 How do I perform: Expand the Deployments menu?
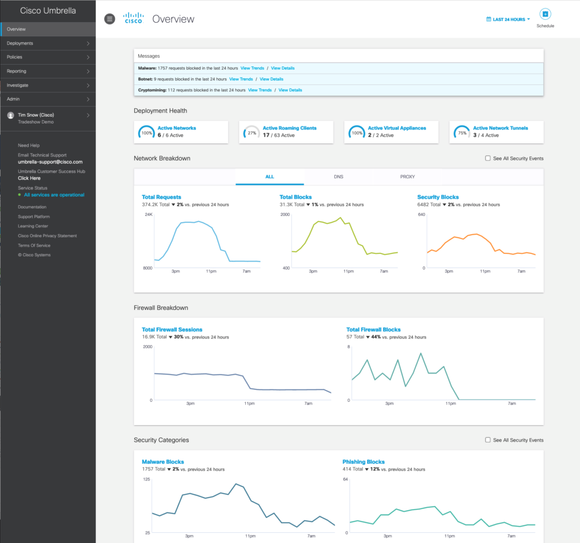[x=48, y=43]
